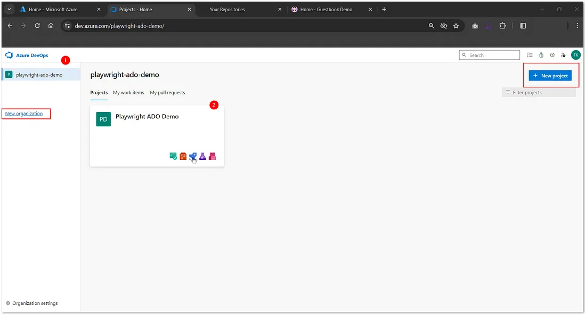Open the Playwright ADO Demo project title
The height and width of the screenshot is (315, 586).
click(147, 117)
